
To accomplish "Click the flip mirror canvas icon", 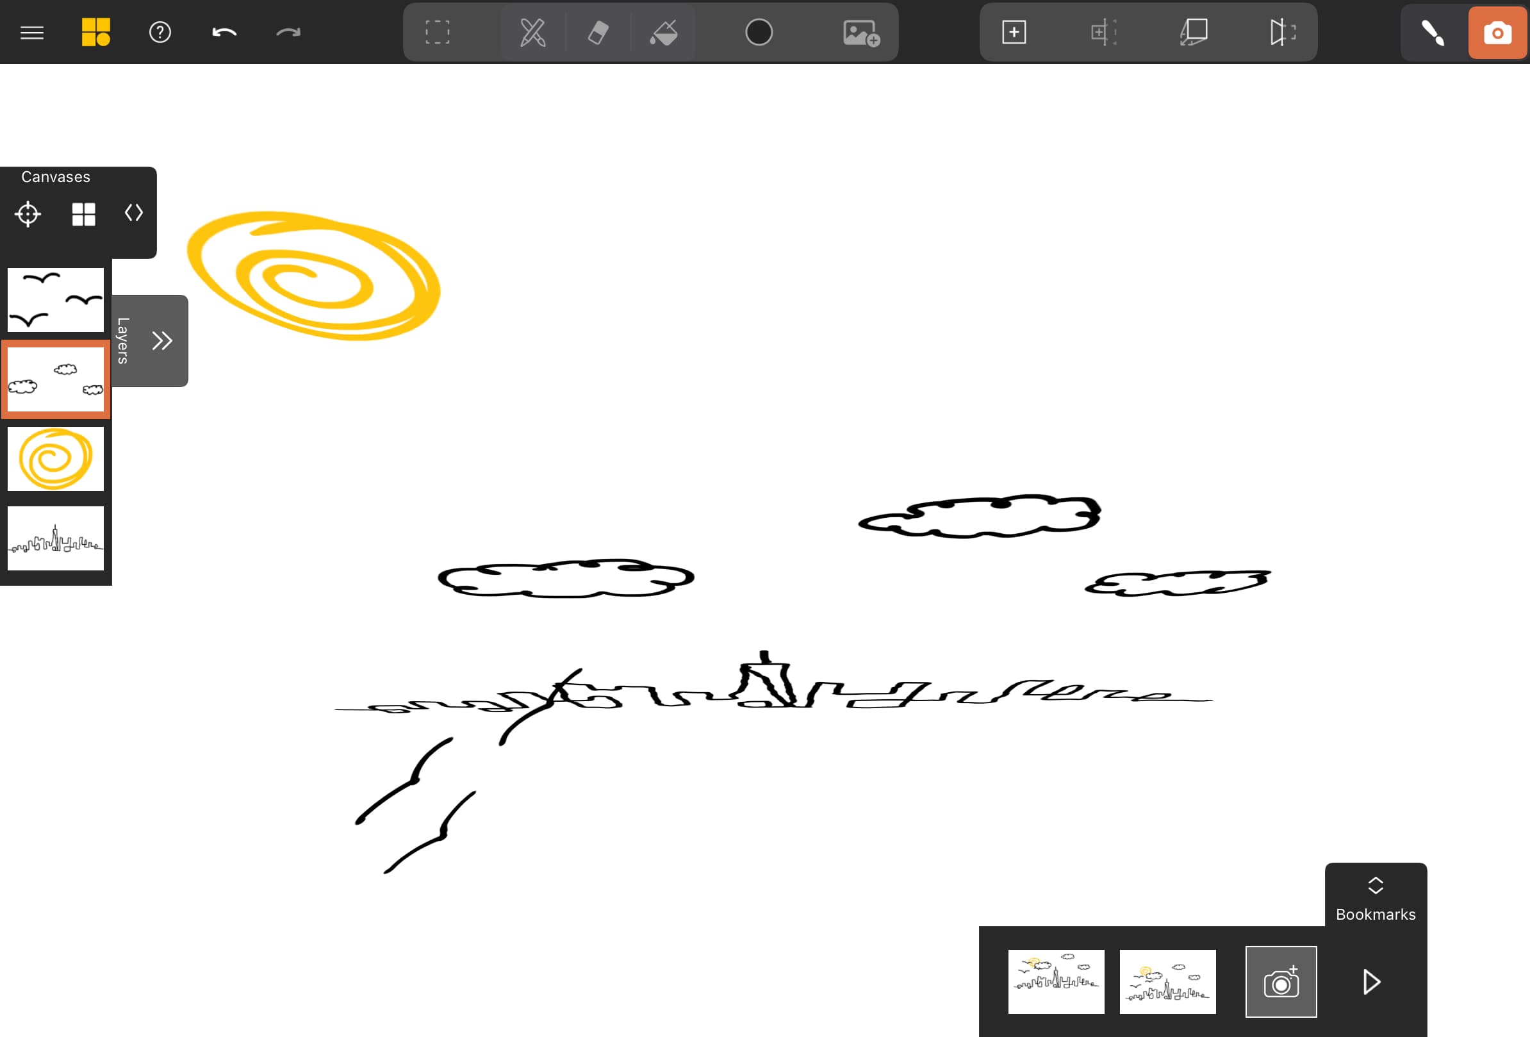I will click(1283, 32).
